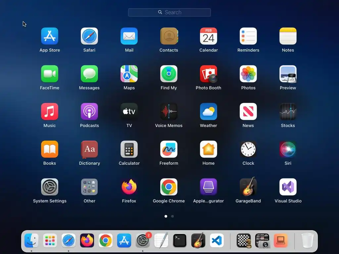This screenshot has width=339, height=254.
Task: Switch to the second Launchpad page dot
Action: tap(172, 216)
